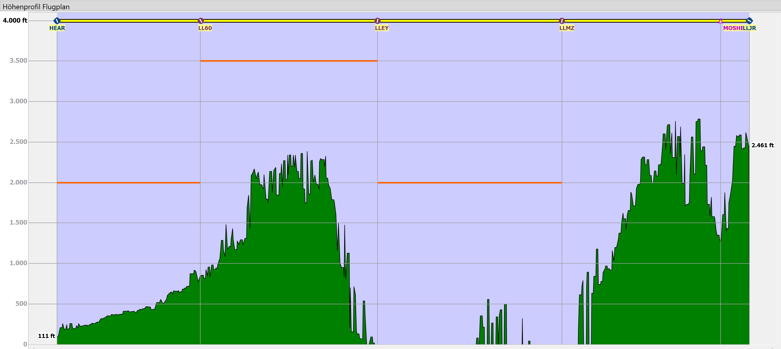Click the 3.000 altitude axis label
This screenshot has width=781, height=349.
18,101
